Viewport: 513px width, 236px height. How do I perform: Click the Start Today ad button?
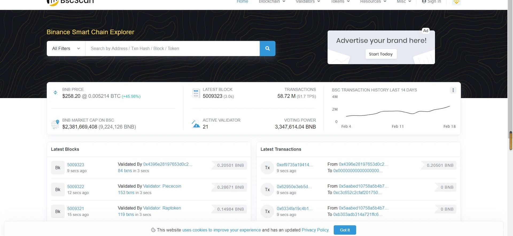(x=381, y=54)
